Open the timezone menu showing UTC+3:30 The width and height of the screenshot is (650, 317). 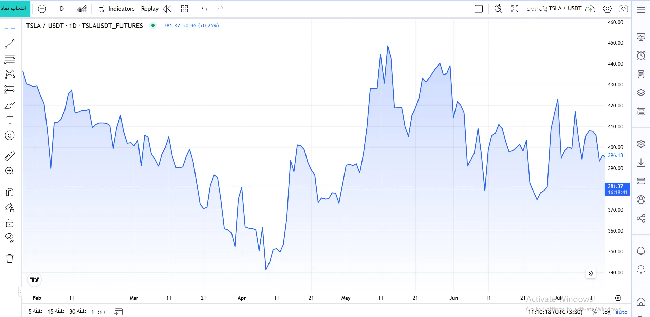point(555,312)
